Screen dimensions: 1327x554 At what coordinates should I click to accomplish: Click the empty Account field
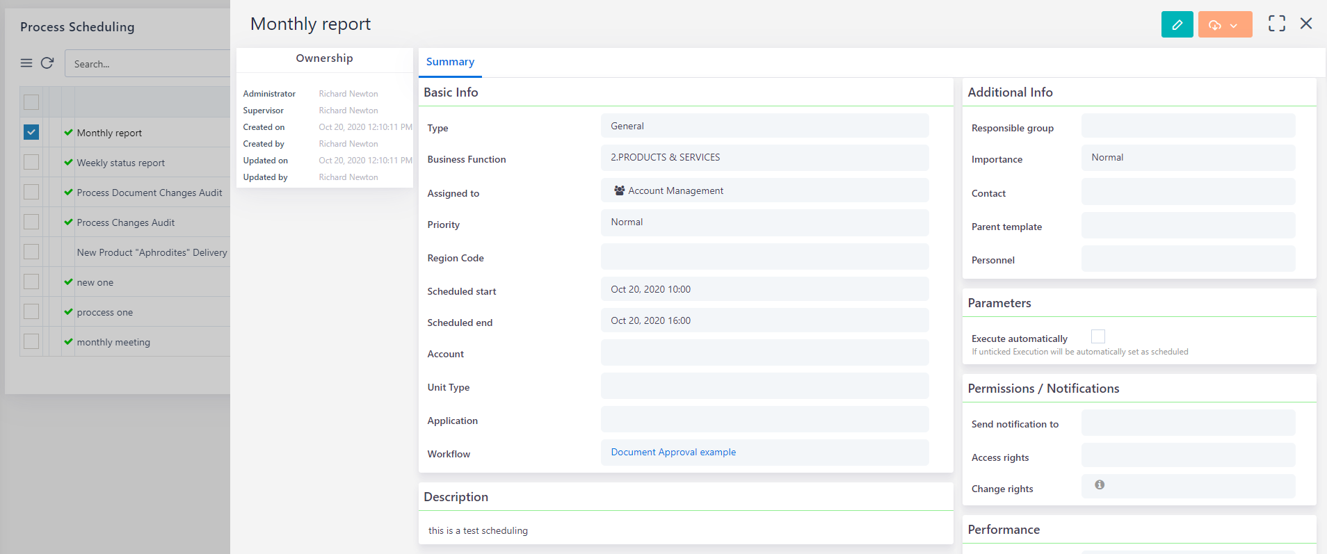(764, 352)
